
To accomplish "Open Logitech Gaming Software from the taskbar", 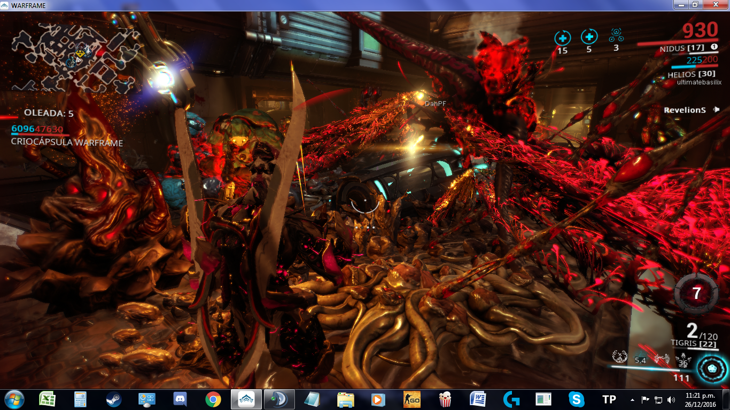I will tap(511, 399).
